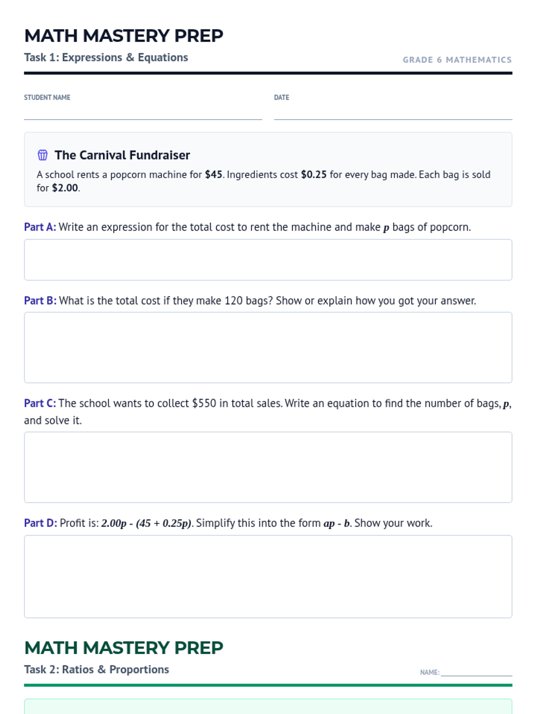Image resolution: width=536 pixels, height=714 pixels.
Task: Click the Part C label
Action: click(x=40, y=403)
